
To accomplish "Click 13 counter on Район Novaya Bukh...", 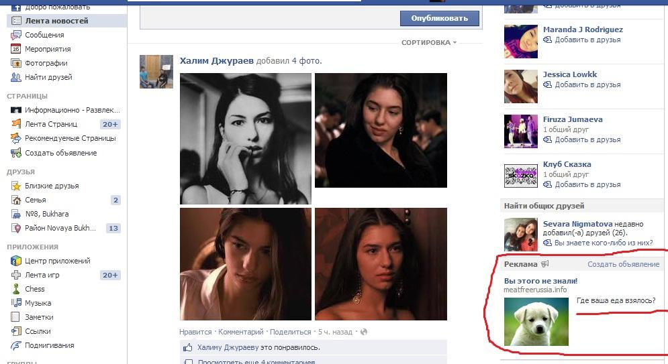I will pyautogui.click(x=113, y=228).
